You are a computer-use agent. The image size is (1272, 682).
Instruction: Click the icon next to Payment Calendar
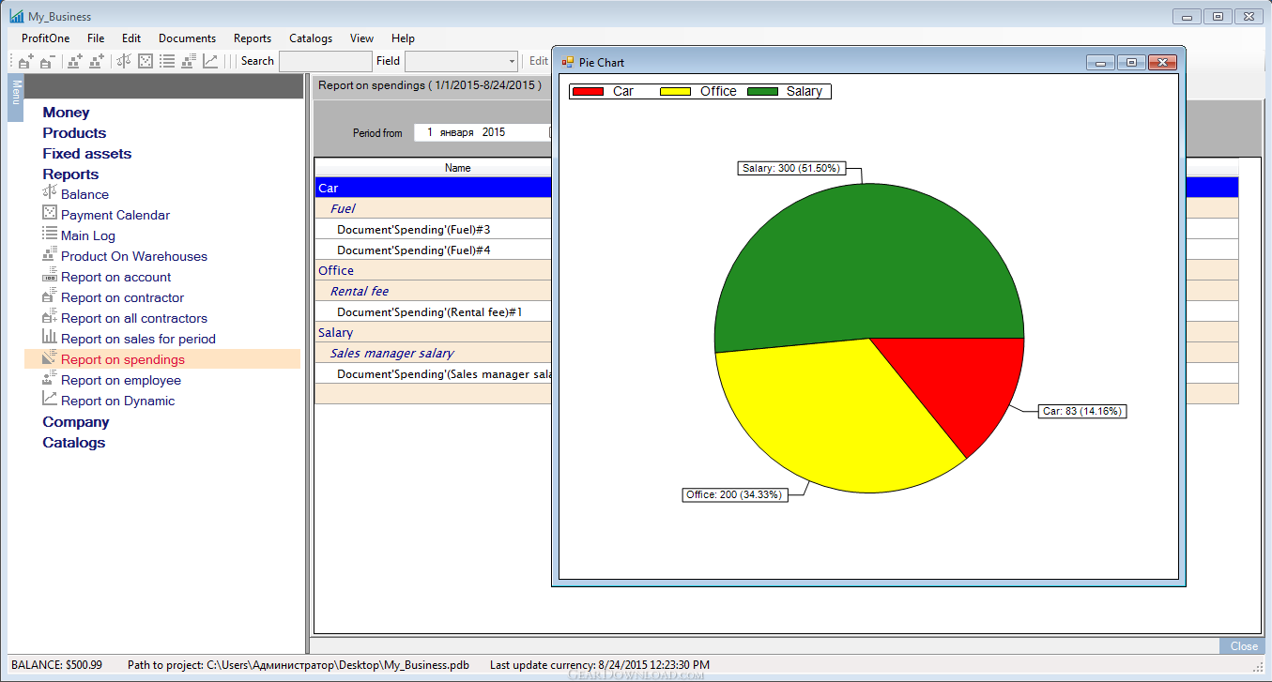click(x=50, y=213)
